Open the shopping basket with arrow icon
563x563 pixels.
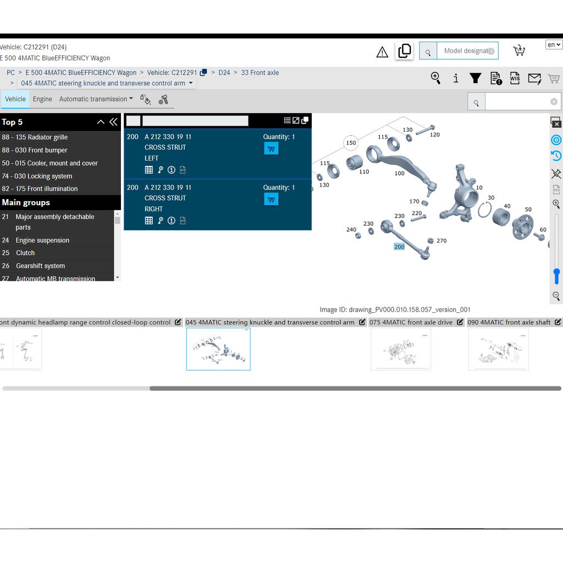tap(519, 50)
